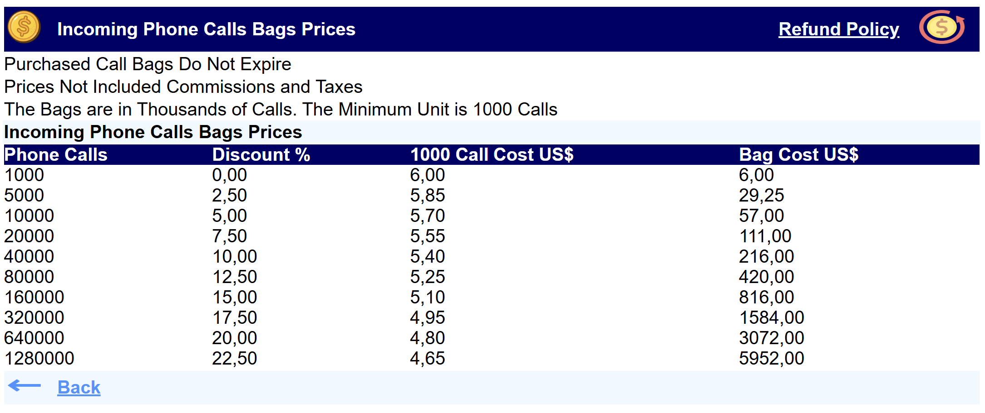Click the 4,95 call cost value
This screenshot has height=413, width=985.
coord(427,318)
